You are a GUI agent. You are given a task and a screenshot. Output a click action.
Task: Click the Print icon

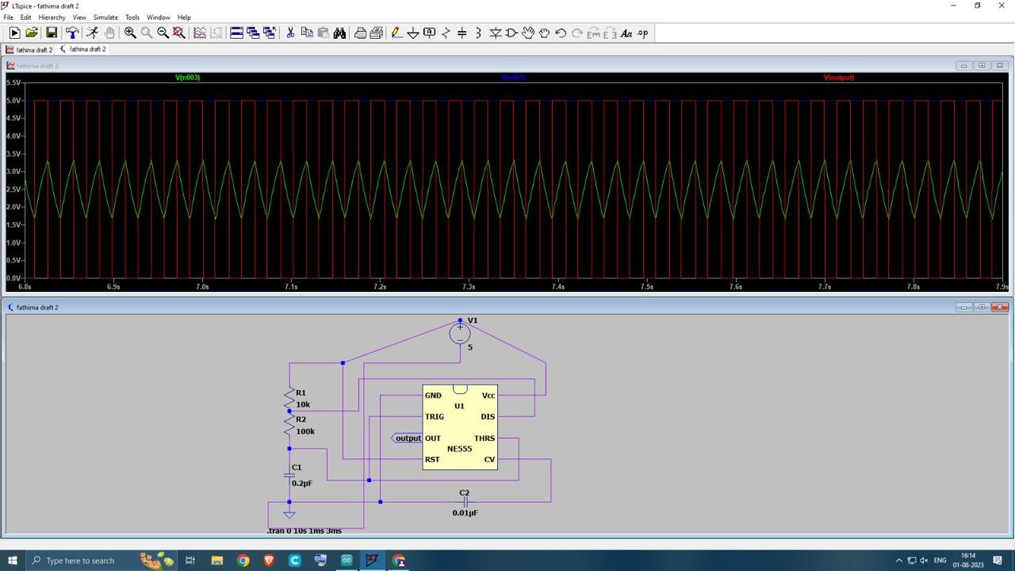pyautogui.click(x=360, y=33)
